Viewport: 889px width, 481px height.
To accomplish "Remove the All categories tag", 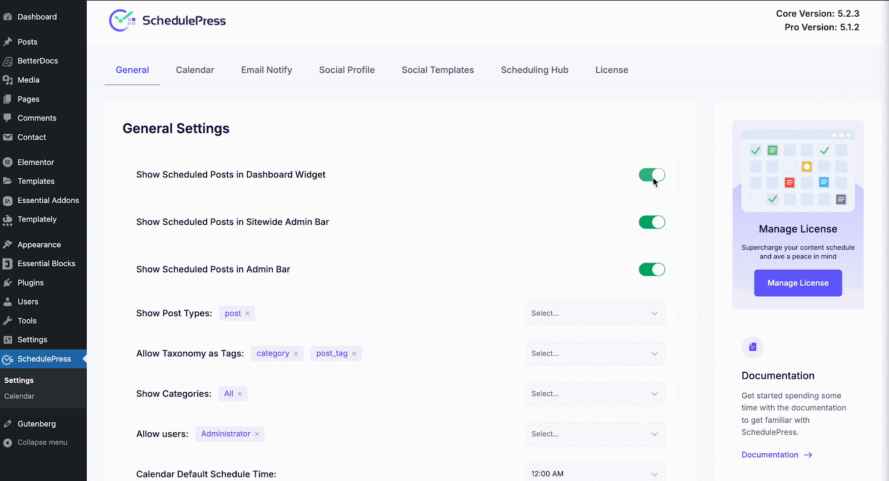I will click(x=240, y=394).
